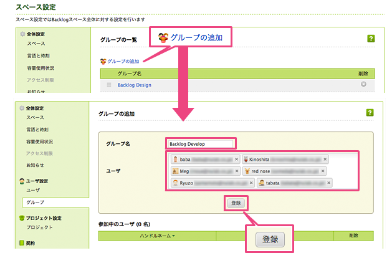Click the gear icon next to 全体設定 in グループの一覧 panel
Viewport: 387px width, 253px height.
pyautogui.click(x=22, y=34)
